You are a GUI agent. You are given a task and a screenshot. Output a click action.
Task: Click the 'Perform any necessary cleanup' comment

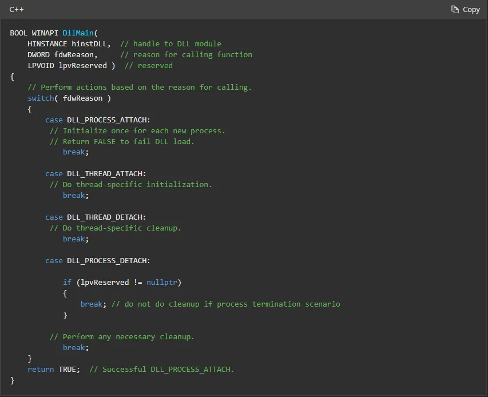[x=122, y=336]
